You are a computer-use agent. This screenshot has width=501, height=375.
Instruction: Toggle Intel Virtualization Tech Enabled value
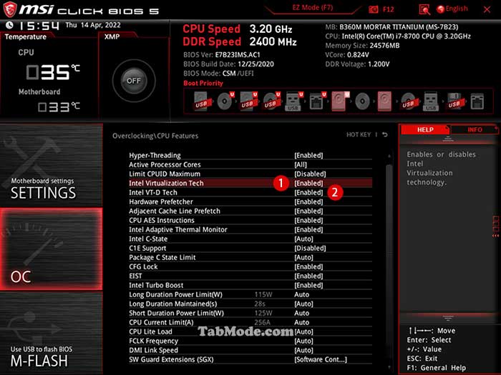[308, 183]
